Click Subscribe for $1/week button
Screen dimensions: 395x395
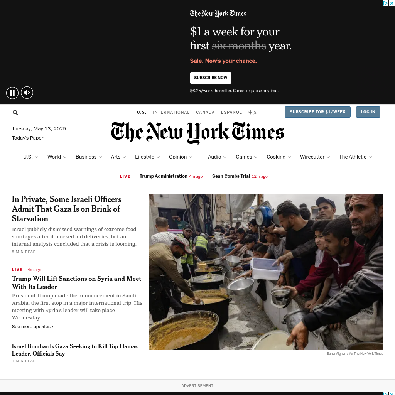317,112
